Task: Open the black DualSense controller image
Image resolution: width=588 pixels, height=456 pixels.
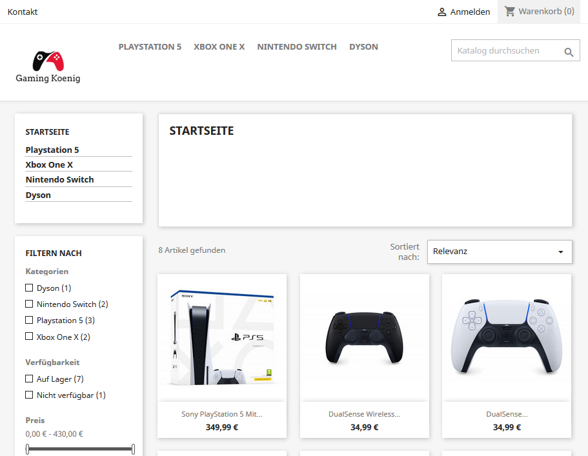Action: (x=365, y=337)
